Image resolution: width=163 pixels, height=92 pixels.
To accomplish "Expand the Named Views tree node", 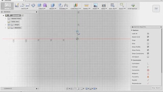I will point(6,18).
